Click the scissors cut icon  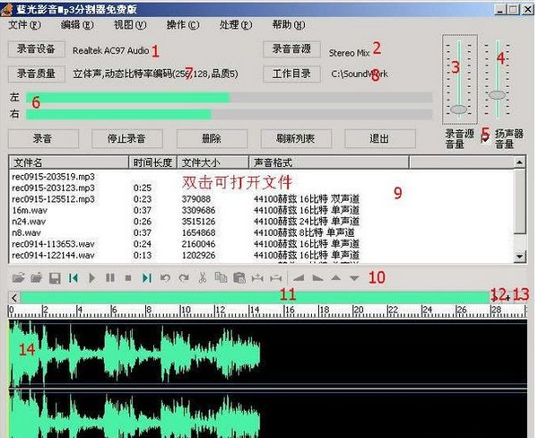(203, 277)
